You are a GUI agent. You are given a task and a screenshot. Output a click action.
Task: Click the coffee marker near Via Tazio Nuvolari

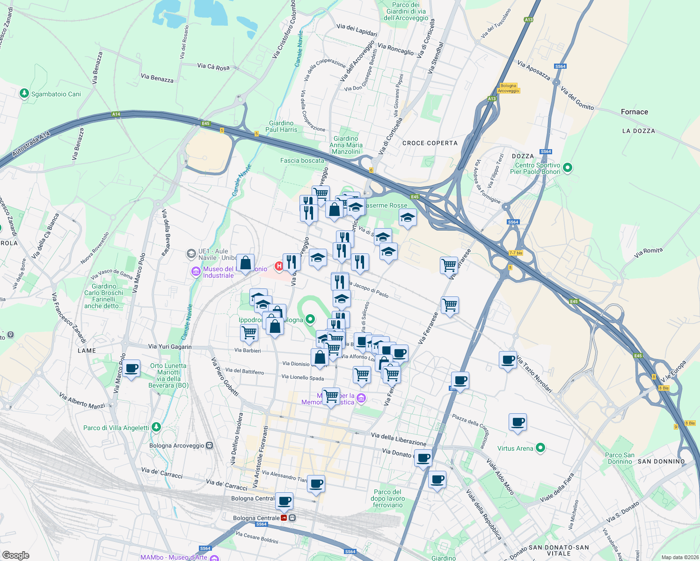(508, 360)
